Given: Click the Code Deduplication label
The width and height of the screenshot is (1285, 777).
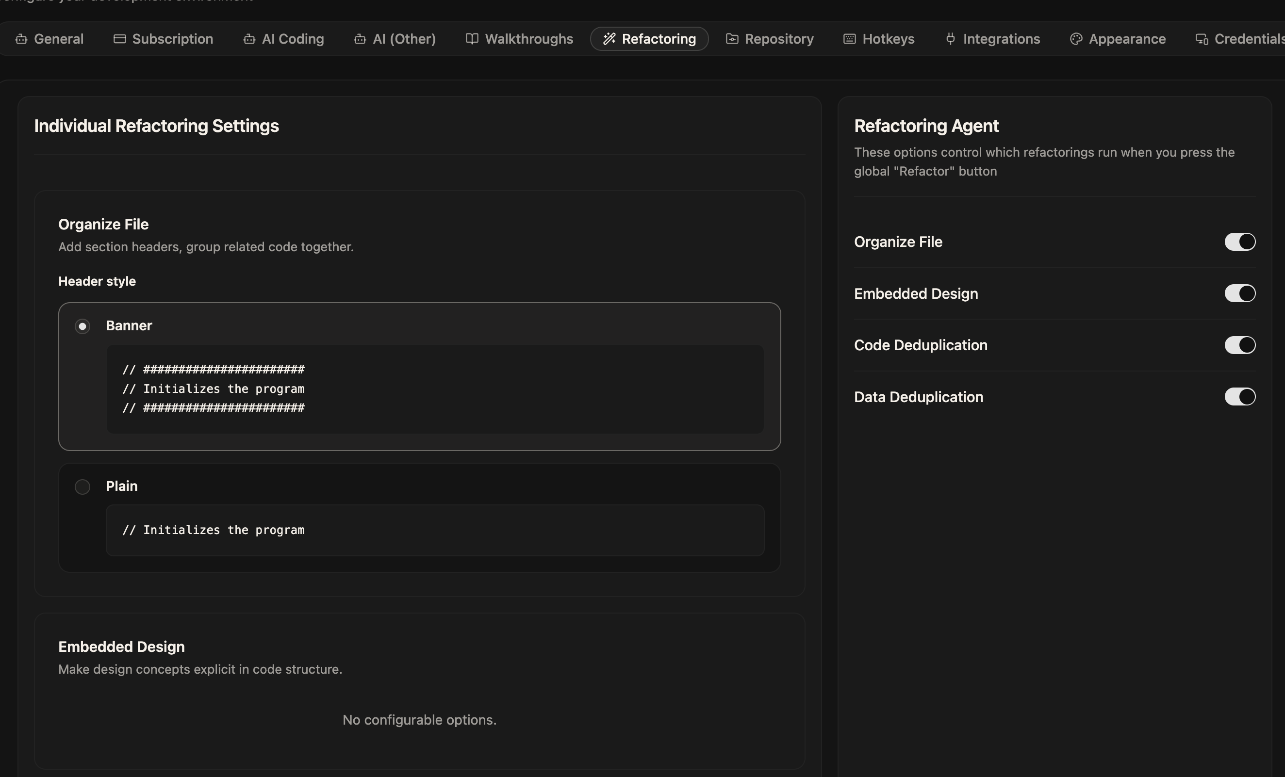Looking at the screenshot, I should point(921,345).
